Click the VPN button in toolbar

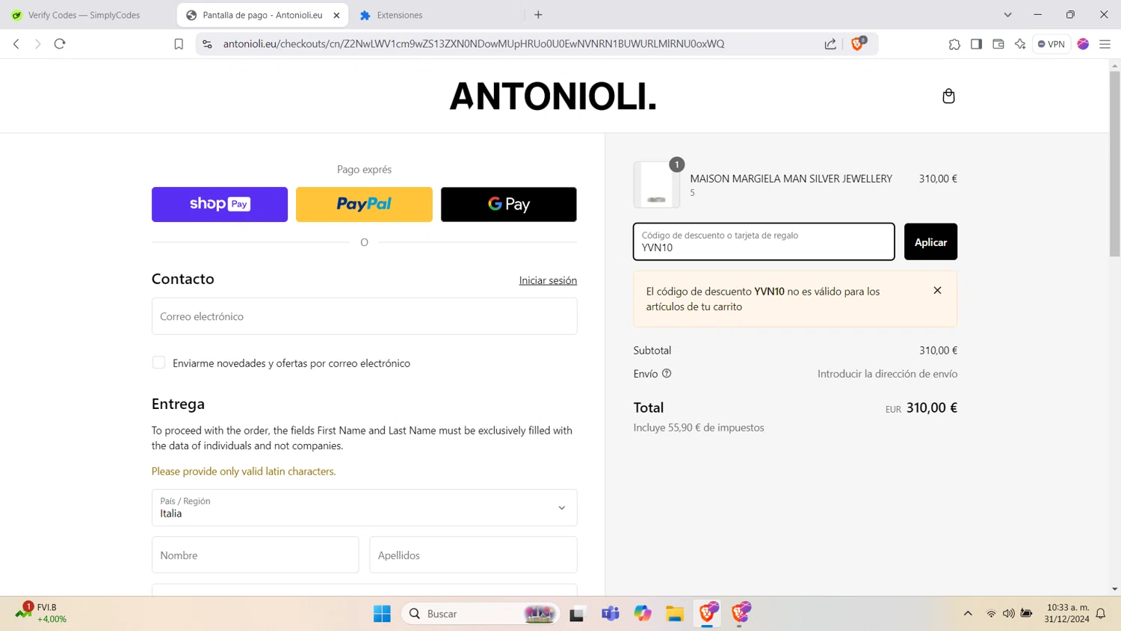click(1051, 44)
